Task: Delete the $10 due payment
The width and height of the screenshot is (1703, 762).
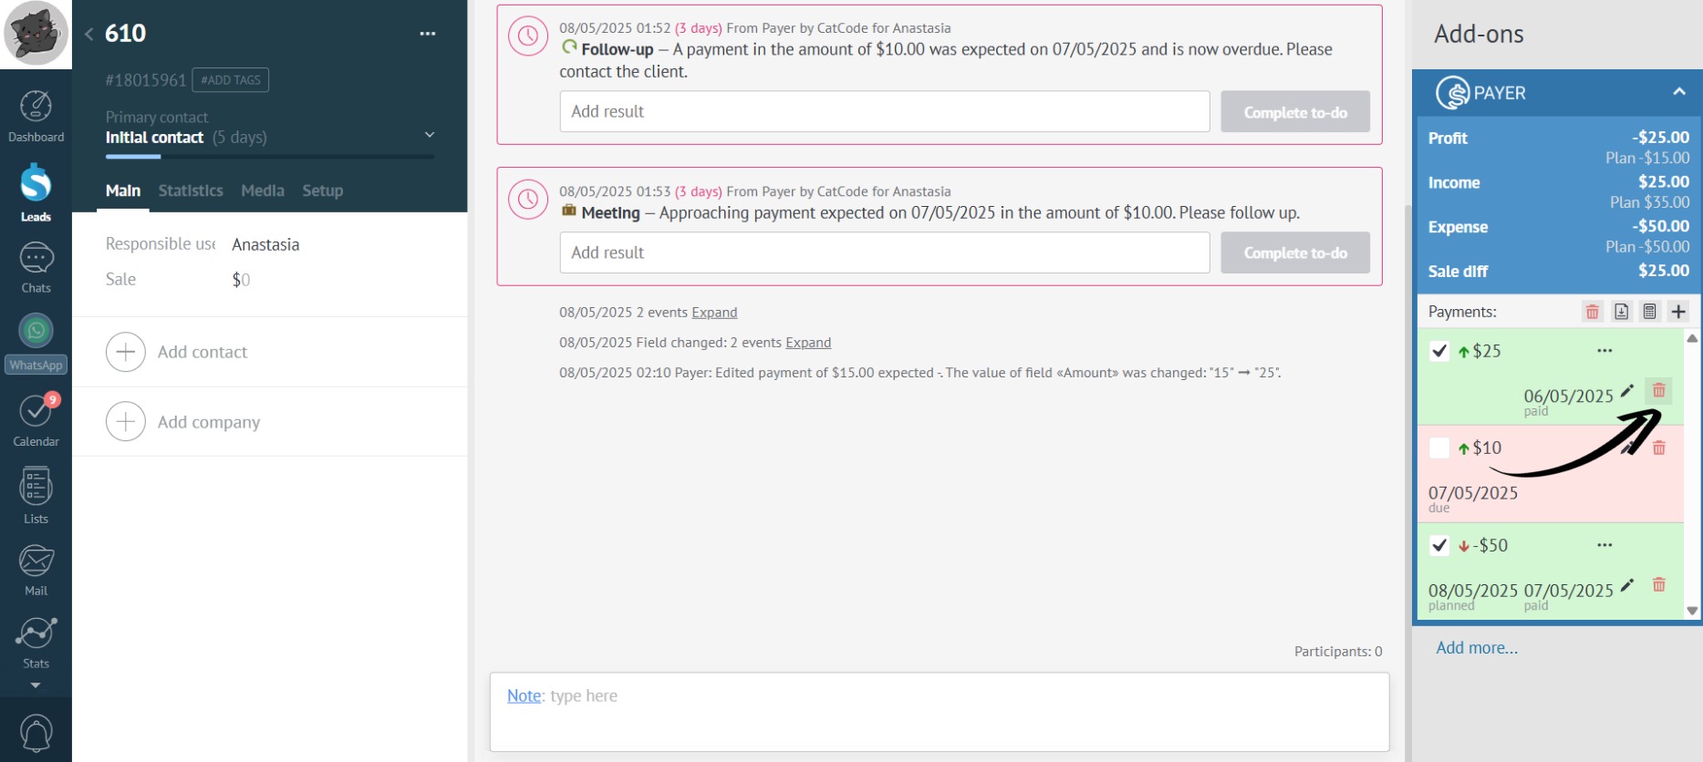Action: [x=1658, y=448]
